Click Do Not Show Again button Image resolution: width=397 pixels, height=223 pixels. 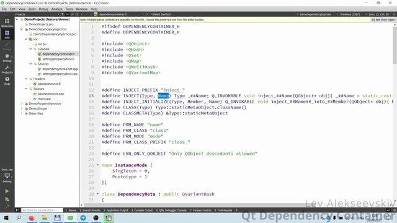pos(383,20)
